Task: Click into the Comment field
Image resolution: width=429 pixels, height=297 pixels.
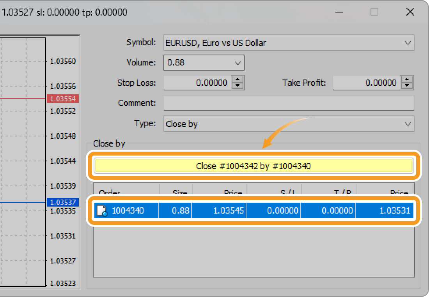Action: (x=289, y=103)
